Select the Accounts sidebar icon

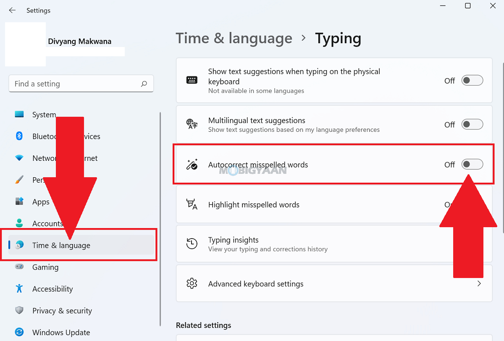[19, 223]
